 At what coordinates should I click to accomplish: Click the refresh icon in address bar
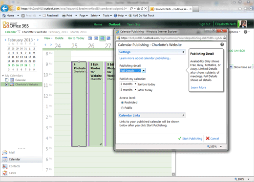pos(142,9)
